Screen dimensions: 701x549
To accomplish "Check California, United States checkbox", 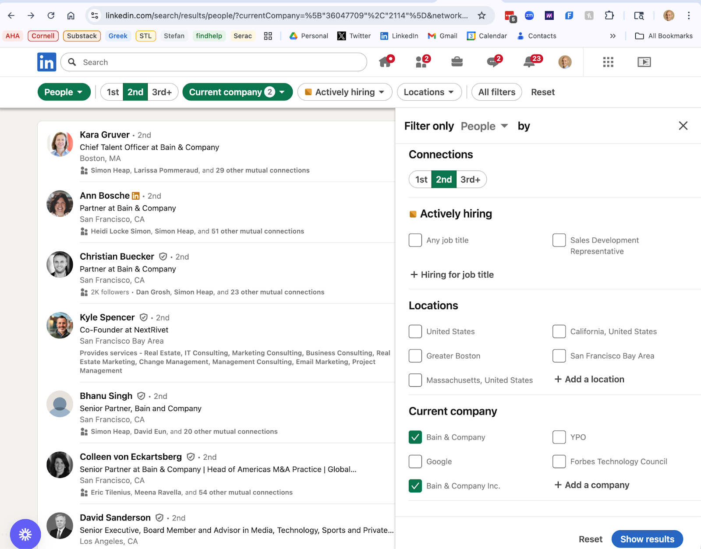I will (559, 331).
